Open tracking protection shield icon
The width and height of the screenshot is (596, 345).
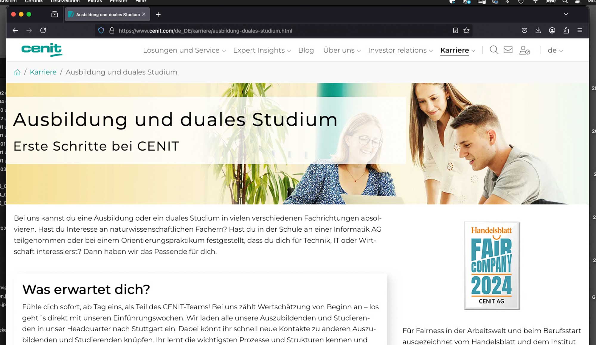(101, 31)
